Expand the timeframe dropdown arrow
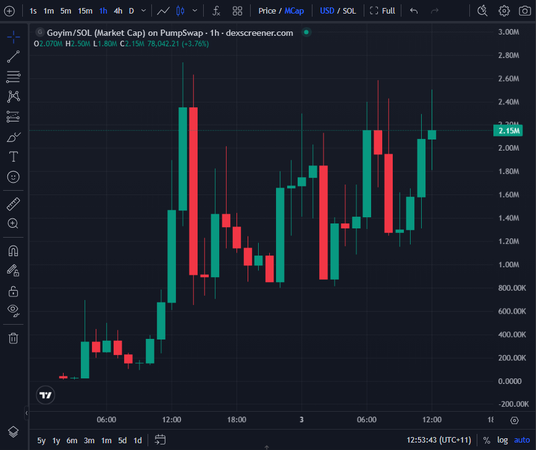Viewport: 536px width, 450px height. (x=143, y=11)
